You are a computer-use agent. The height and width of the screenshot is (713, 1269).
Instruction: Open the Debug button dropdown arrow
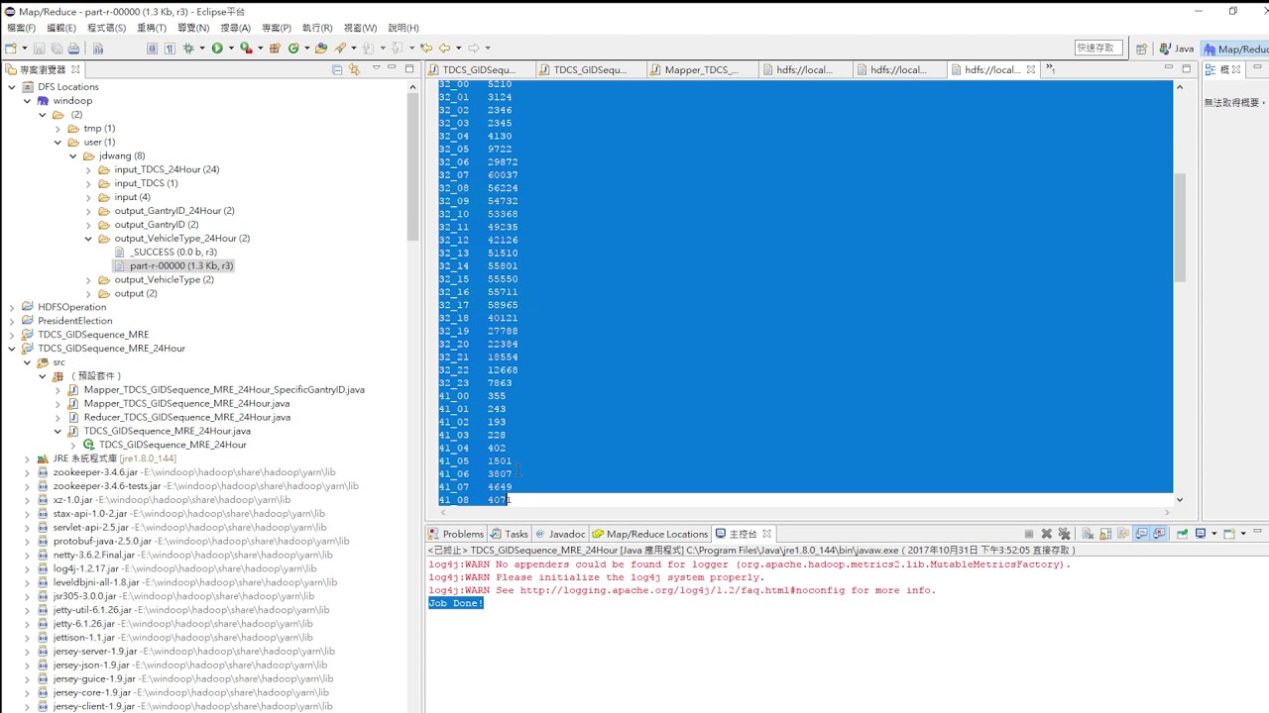(x=202, y=48)
